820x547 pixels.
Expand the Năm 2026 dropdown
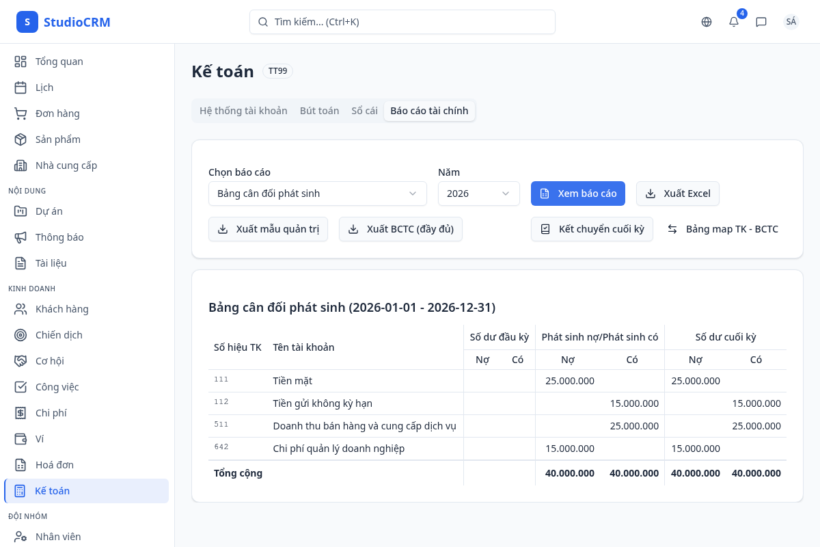478,194
